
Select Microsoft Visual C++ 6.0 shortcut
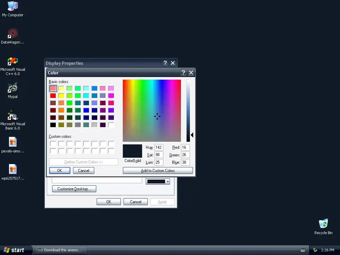pos(13,66)
